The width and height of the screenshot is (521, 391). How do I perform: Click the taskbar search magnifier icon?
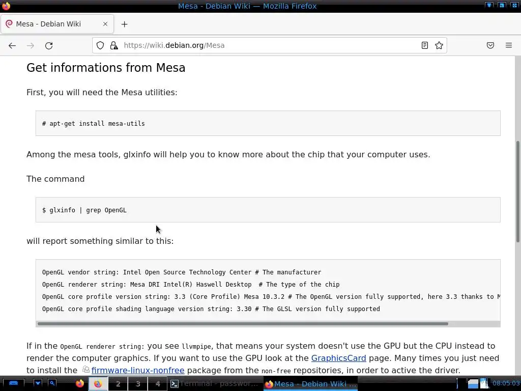tap(52, 383)
